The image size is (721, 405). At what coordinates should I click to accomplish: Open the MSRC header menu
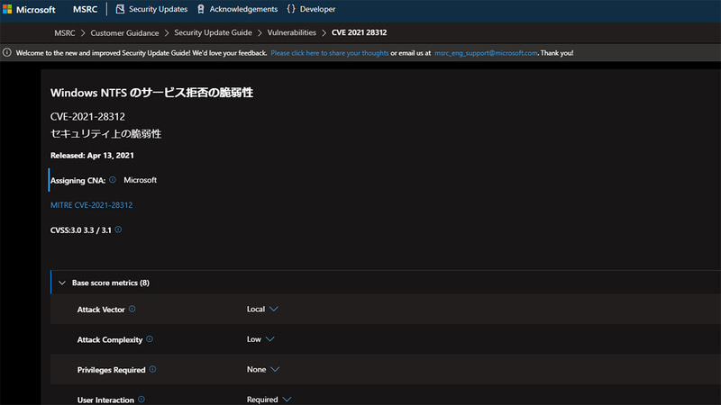point(85,9)
